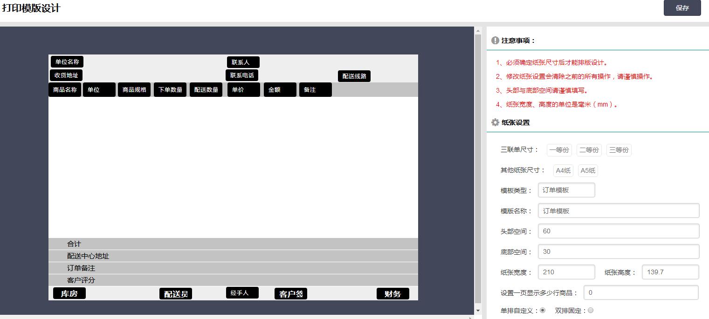The height and width of the screenshot is (319, 709).
Task: Enable the 单排自定义 radio option
Action: 542,310
